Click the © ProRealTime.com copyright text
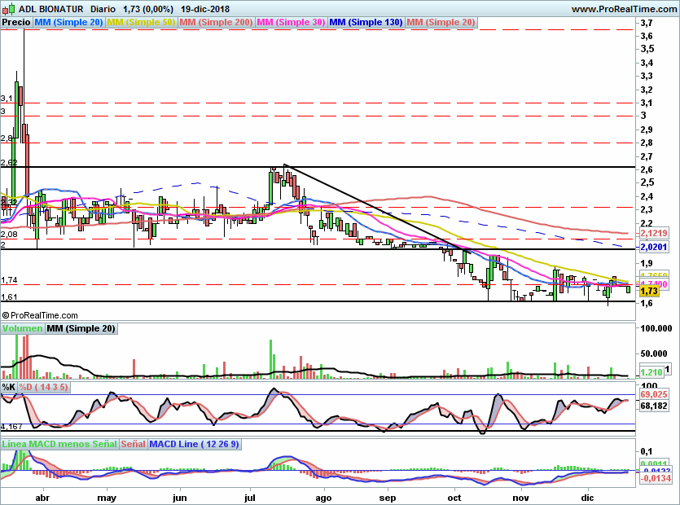This screenshot has height=505, width=680. [x=40, y=315]
